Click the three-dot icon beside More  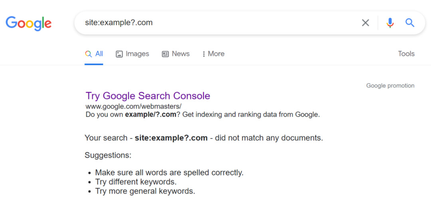204,54
